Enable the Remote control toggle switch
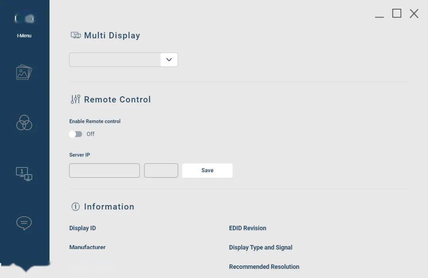Screen dimensions: 428x278 (x=75, y=134)
